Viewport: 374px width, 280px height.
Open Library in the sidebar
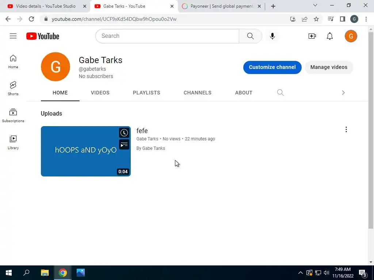(x=13, y=143)
